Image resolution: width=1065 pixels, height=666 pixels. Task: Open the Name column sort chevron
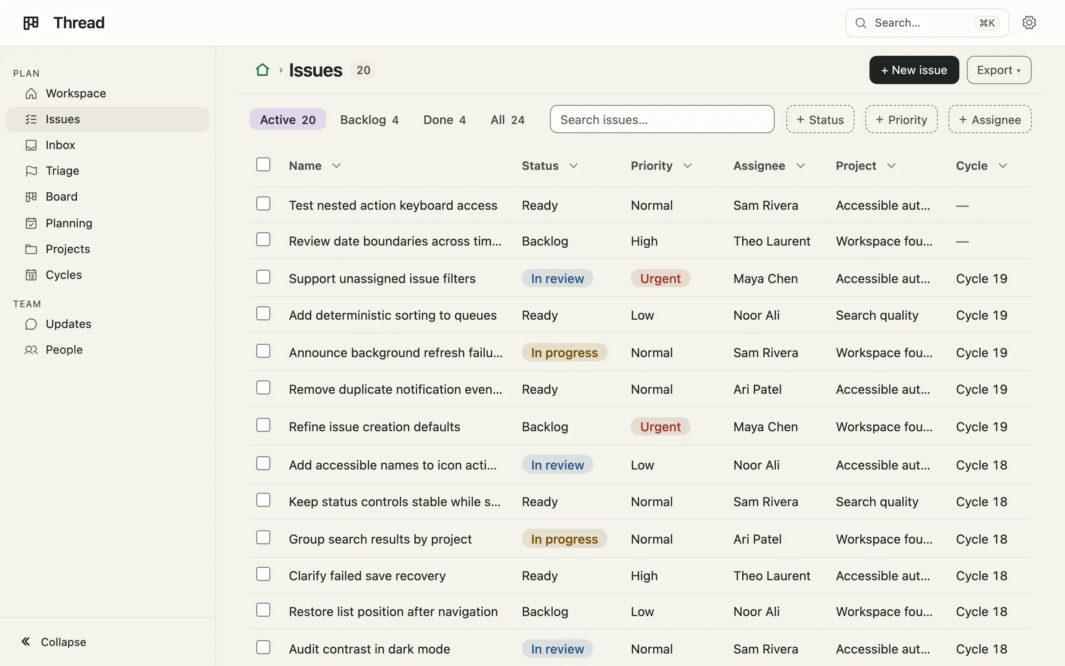[x=336, y=166]
